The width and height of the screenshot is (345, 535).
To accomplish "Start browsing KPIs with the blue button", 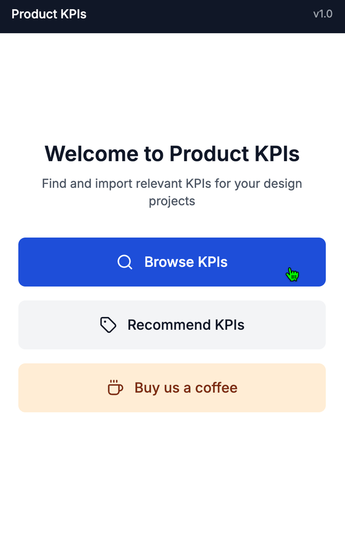I will click(172, 262).
